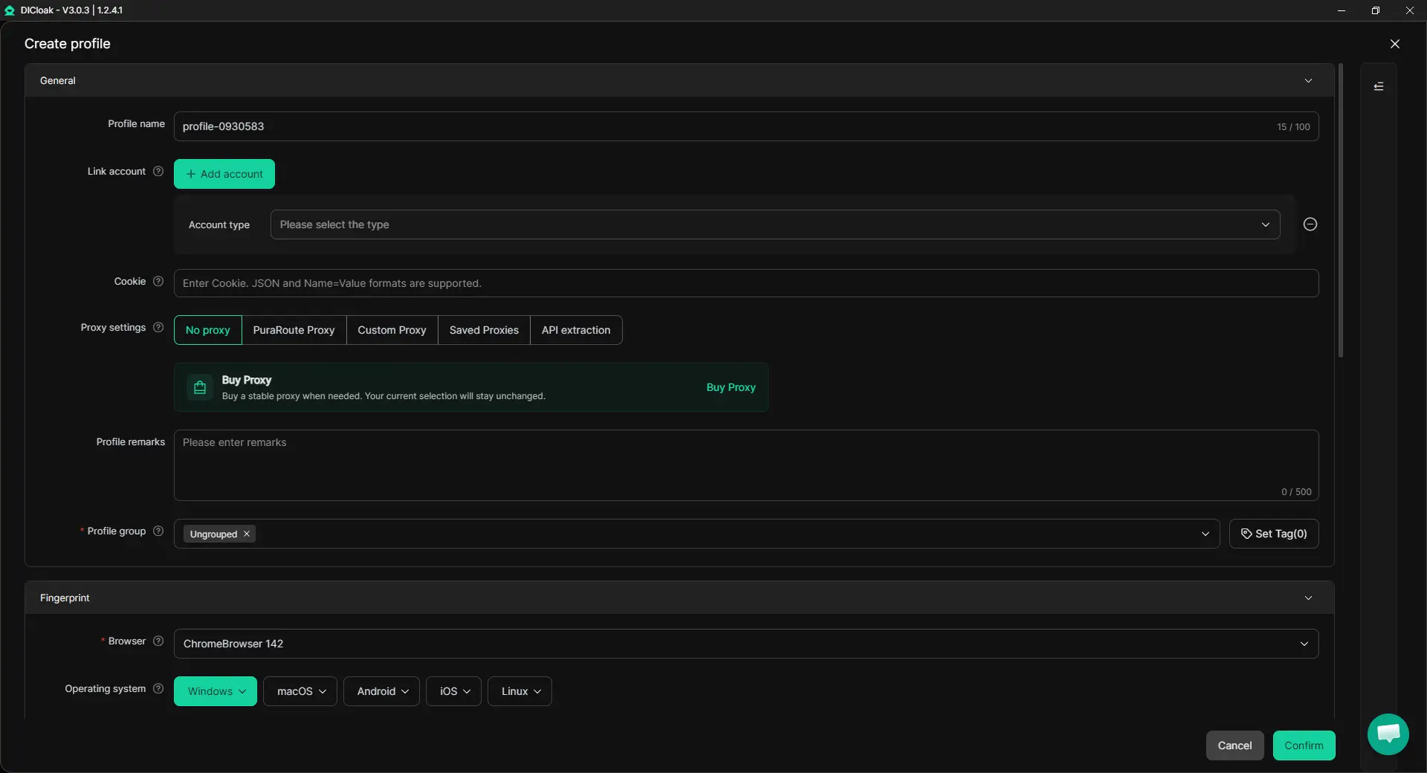Open the Browser version dropdown
This screenshot has width=1427, height=773.
point(746,644)
